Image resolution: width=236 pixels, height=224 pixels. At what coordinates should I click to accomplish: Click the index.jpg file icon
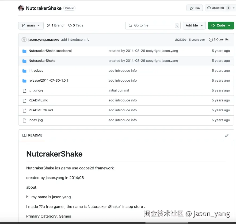point(24,120)
